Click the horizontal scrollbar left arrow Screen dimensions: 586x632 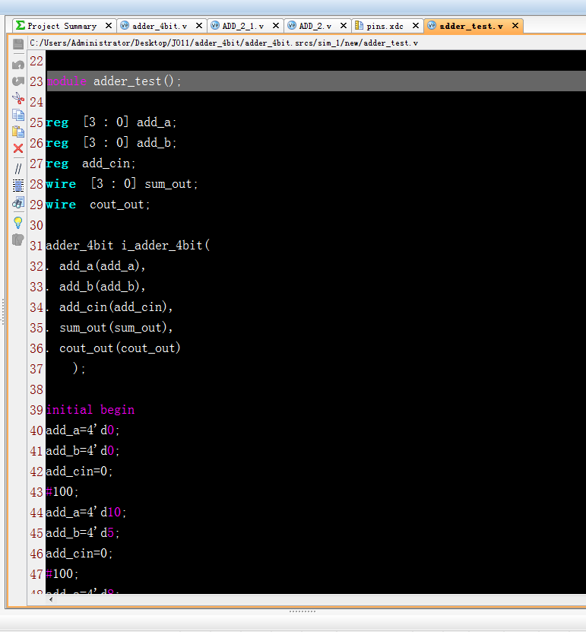[51, 600]
